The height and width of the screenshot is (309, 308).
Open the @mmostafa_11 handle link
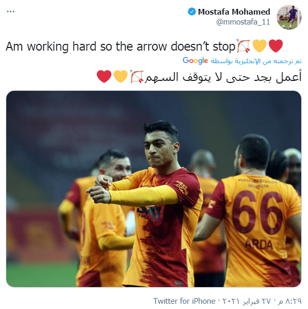click(243, 22)
